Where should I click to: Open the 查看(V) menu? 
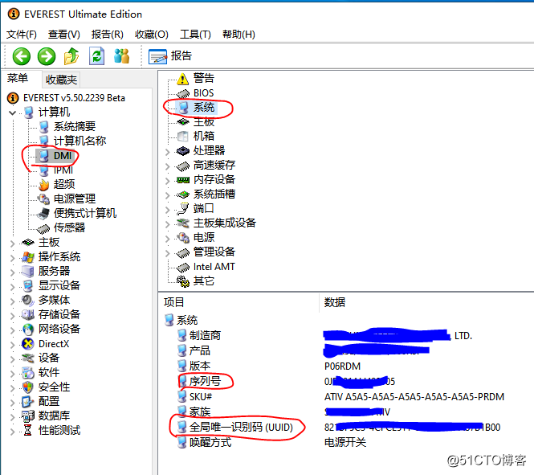[x=64, y=35]
